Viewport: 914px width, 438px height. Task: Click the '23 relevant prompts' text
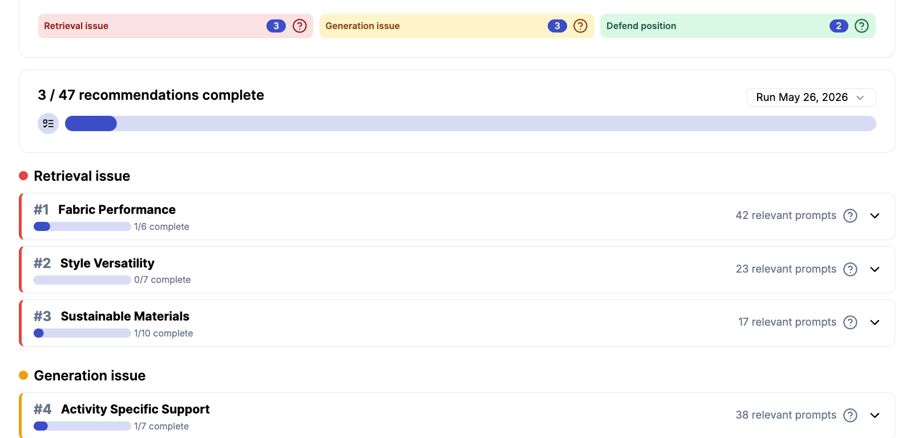coord(786,269)
